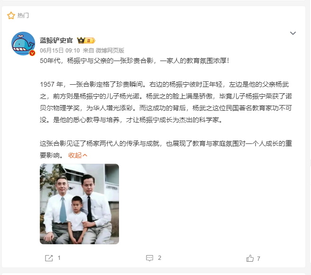
Task: Click the orange star 热门 icon
Action: click(11, 16)
